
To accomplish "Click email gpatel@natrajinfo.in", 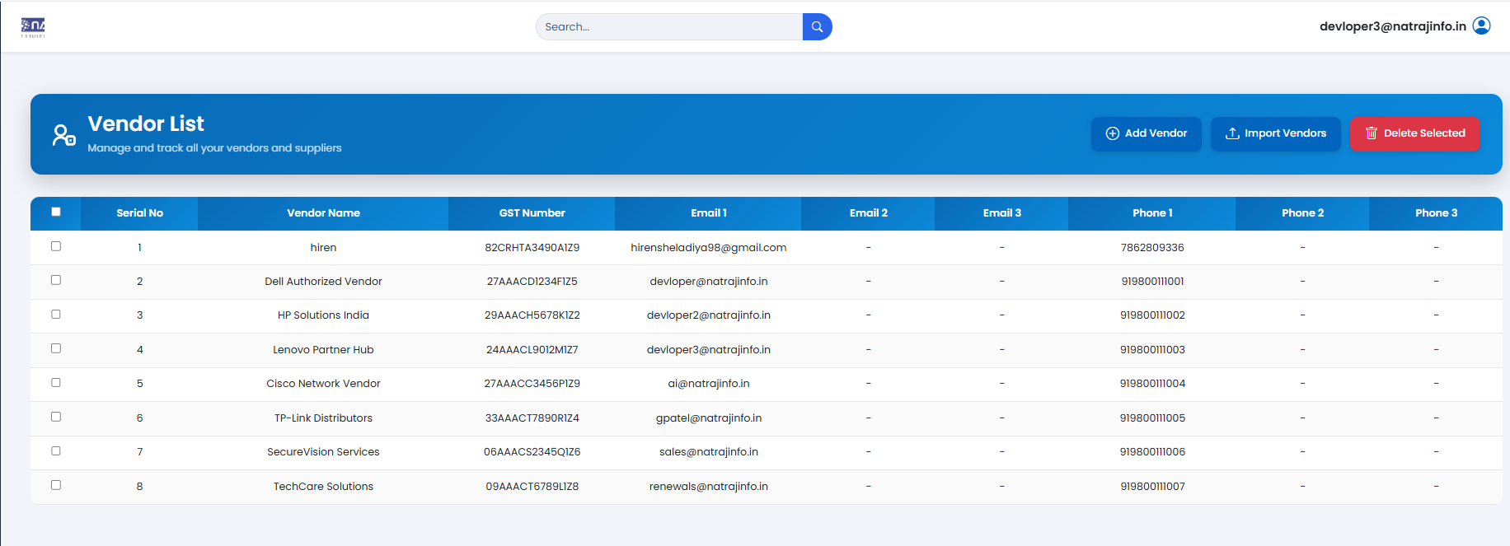I will tap(708, 418).
